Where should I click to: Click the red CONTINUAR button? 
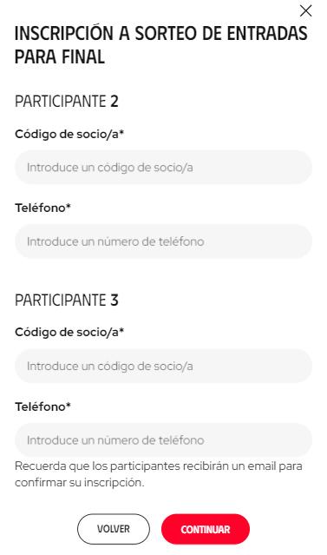(206, 529)
